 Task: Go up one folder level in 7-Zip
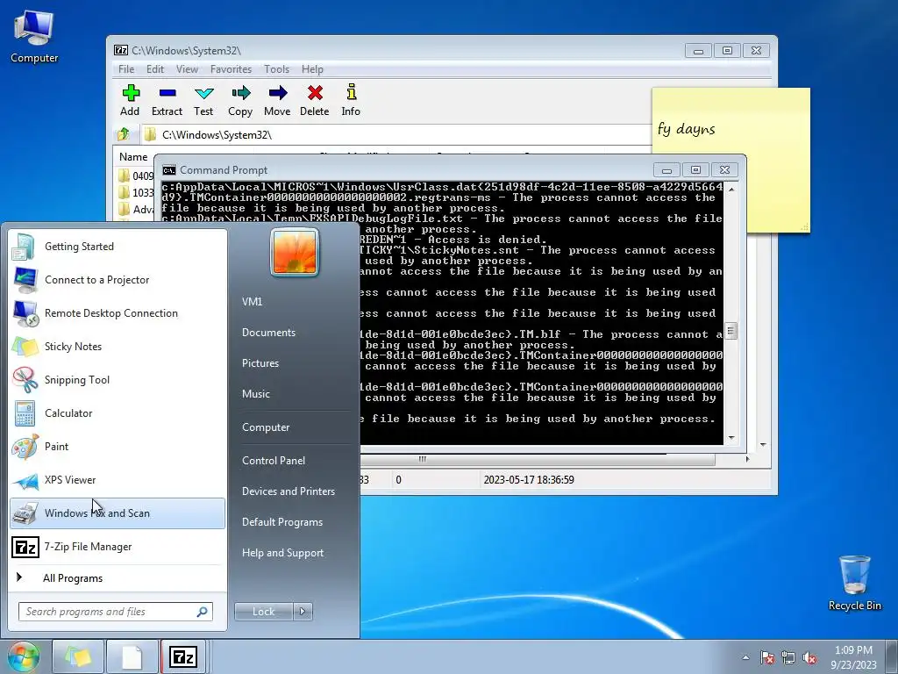point(124,134)
